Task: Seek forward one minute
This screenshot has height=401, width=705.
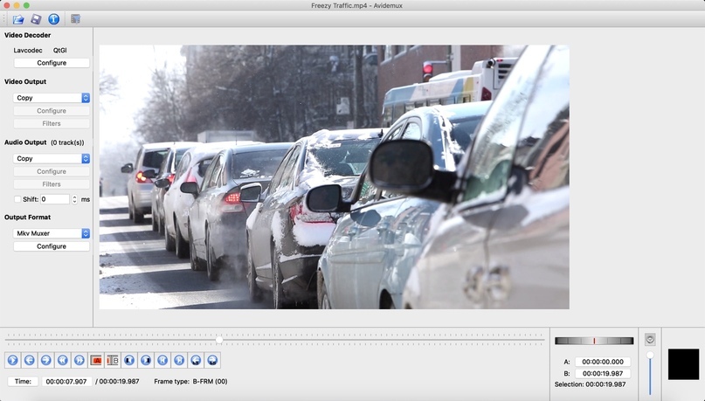Action: (x=212, y=360)
